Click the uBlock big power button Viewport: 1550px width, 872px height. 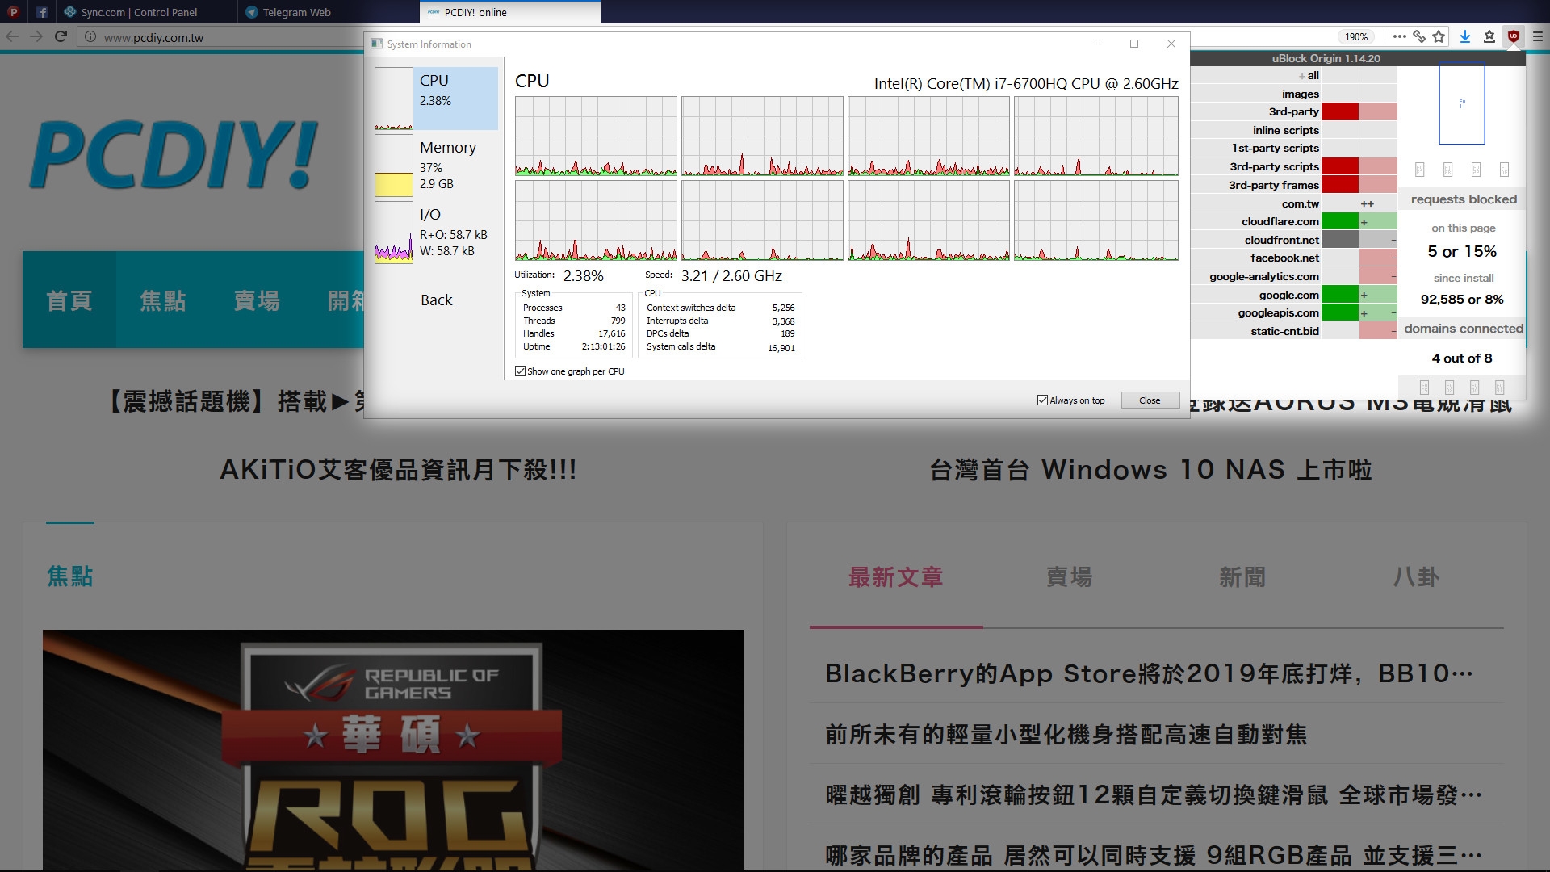pyautogui.click(x=1461, y=103)
